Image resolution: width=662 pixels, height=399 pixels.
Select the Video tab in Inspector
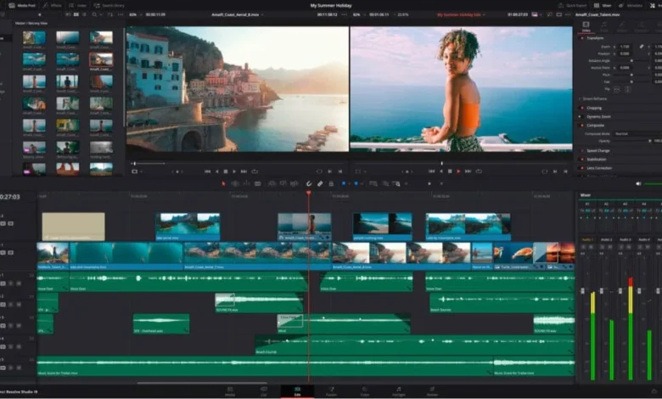586,26
